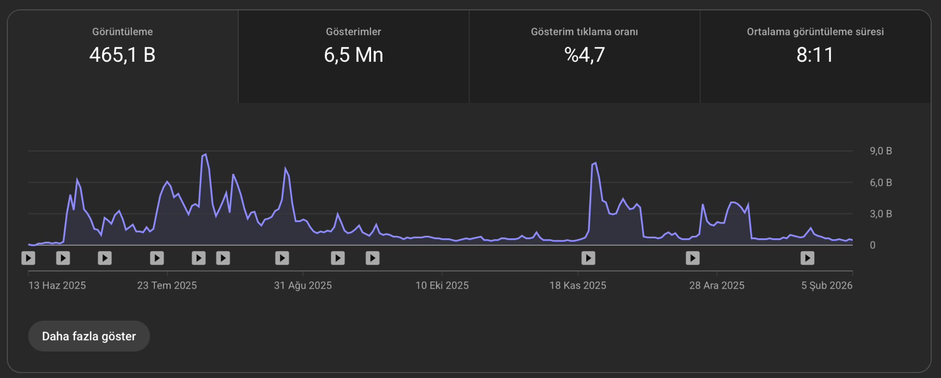This screenshot has height=378, width=941.
Task: Select the third video marker from the left
Action: pyautogui.click(x=105, y=258)
